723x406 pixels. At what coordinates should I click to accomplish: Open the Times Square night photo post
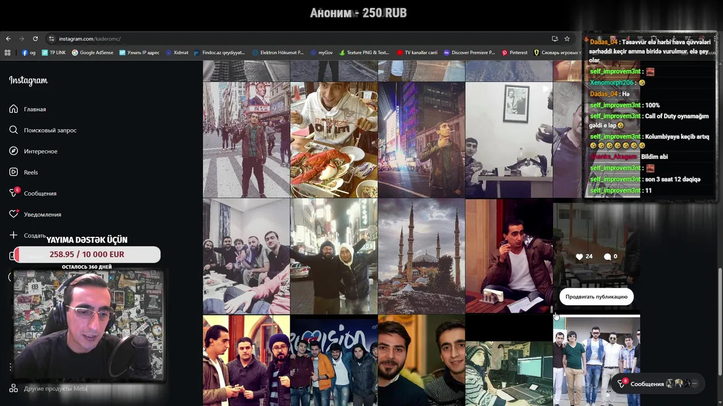[421, 140]
